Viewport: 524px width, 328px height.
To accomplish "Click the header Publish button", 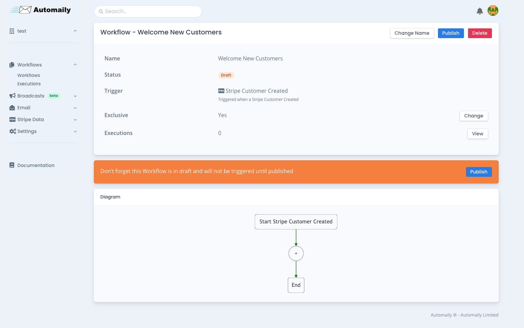I will [x=451, y=33].
